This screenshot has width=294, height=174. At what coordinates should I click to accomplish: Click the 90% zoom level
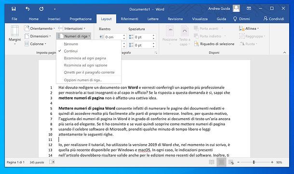point(279,162)
